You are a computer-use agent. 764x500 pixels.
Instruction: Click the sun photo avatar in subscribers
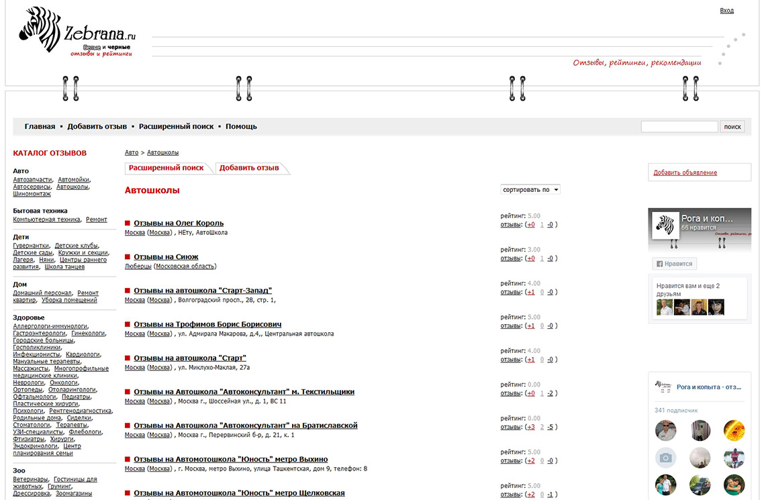(x=734, y=430)
